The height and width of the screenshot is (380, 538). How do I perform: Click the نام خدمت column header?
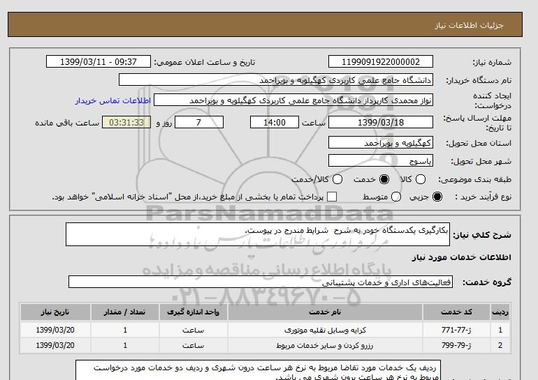pyautogui.click(x=325, y=312)
